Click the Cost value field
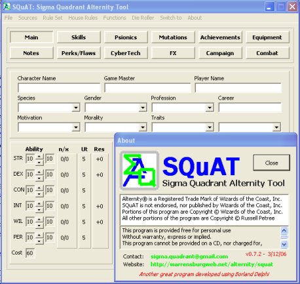 coord(30,253)
